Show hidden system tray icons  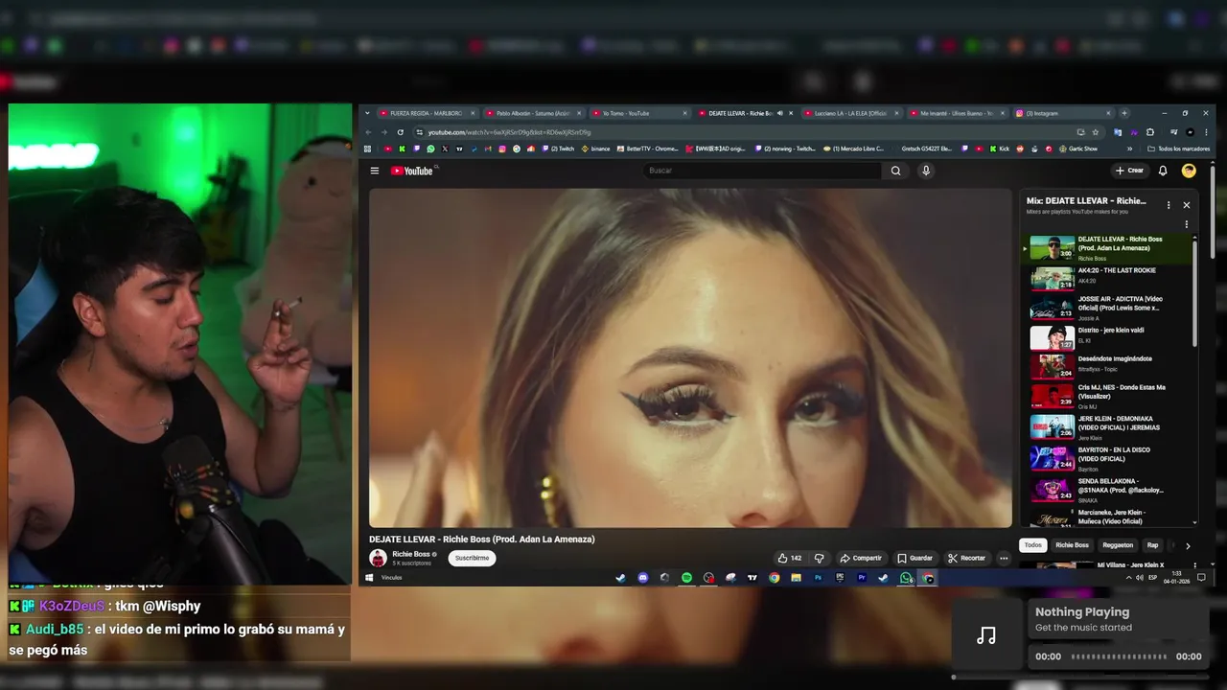tap(1128, 578)
